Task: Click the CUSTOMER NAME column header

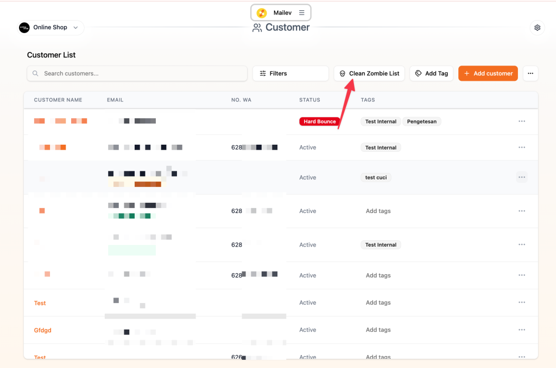Action: click(58, 100)
